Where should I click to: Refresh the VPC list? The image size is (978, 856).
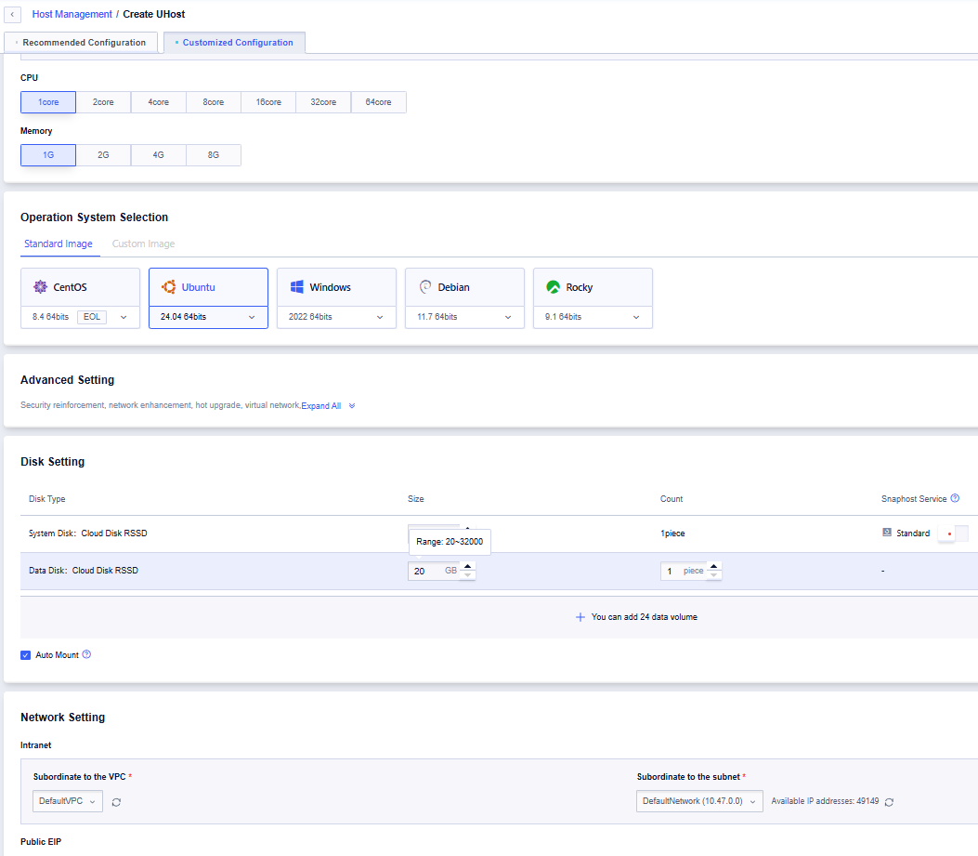pyautogui.click(x=116, y=802)
